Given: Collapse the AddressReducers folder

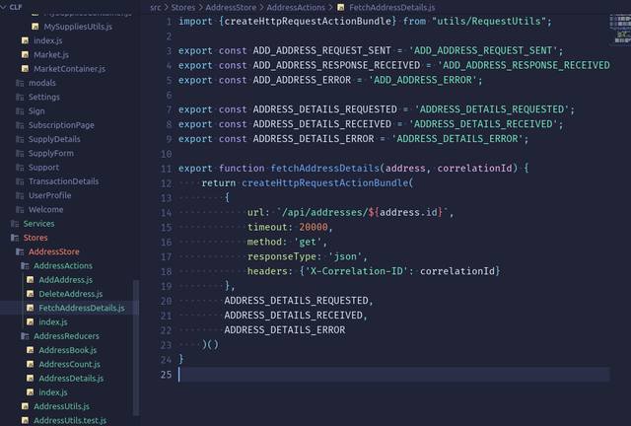Looking at the screenshot, I should click(x=66, y=336).
